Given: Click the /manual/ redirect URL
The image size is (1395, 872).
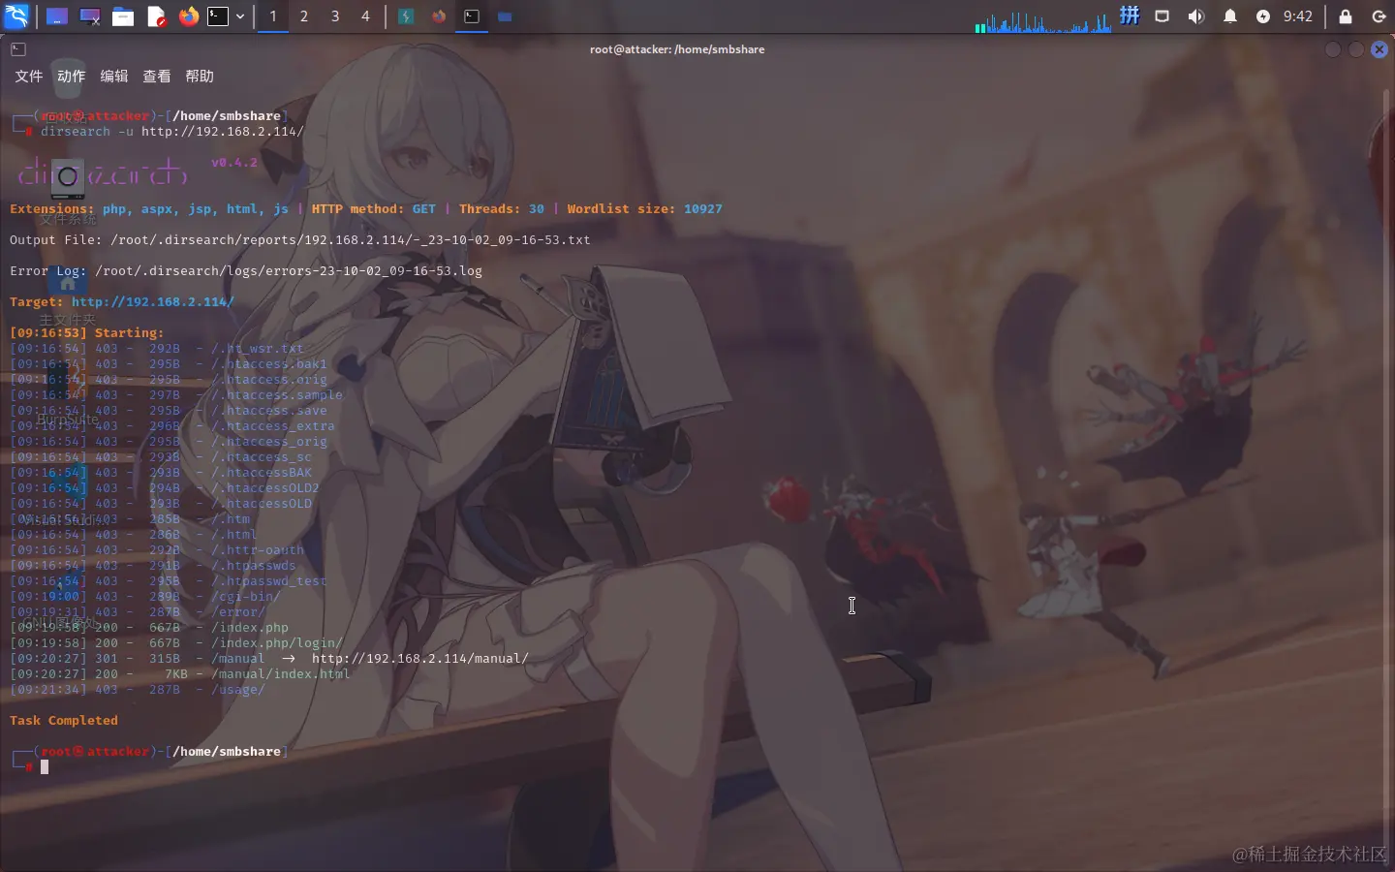Looking at the screenshot, I should [420, 659].
